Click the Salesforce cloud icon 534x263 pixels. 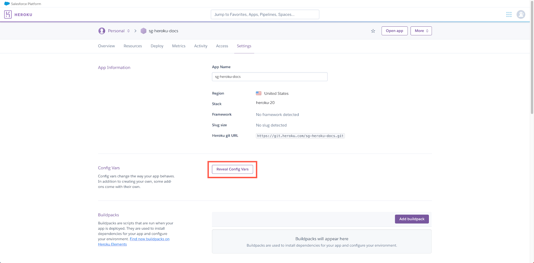(x=7, y=4)
